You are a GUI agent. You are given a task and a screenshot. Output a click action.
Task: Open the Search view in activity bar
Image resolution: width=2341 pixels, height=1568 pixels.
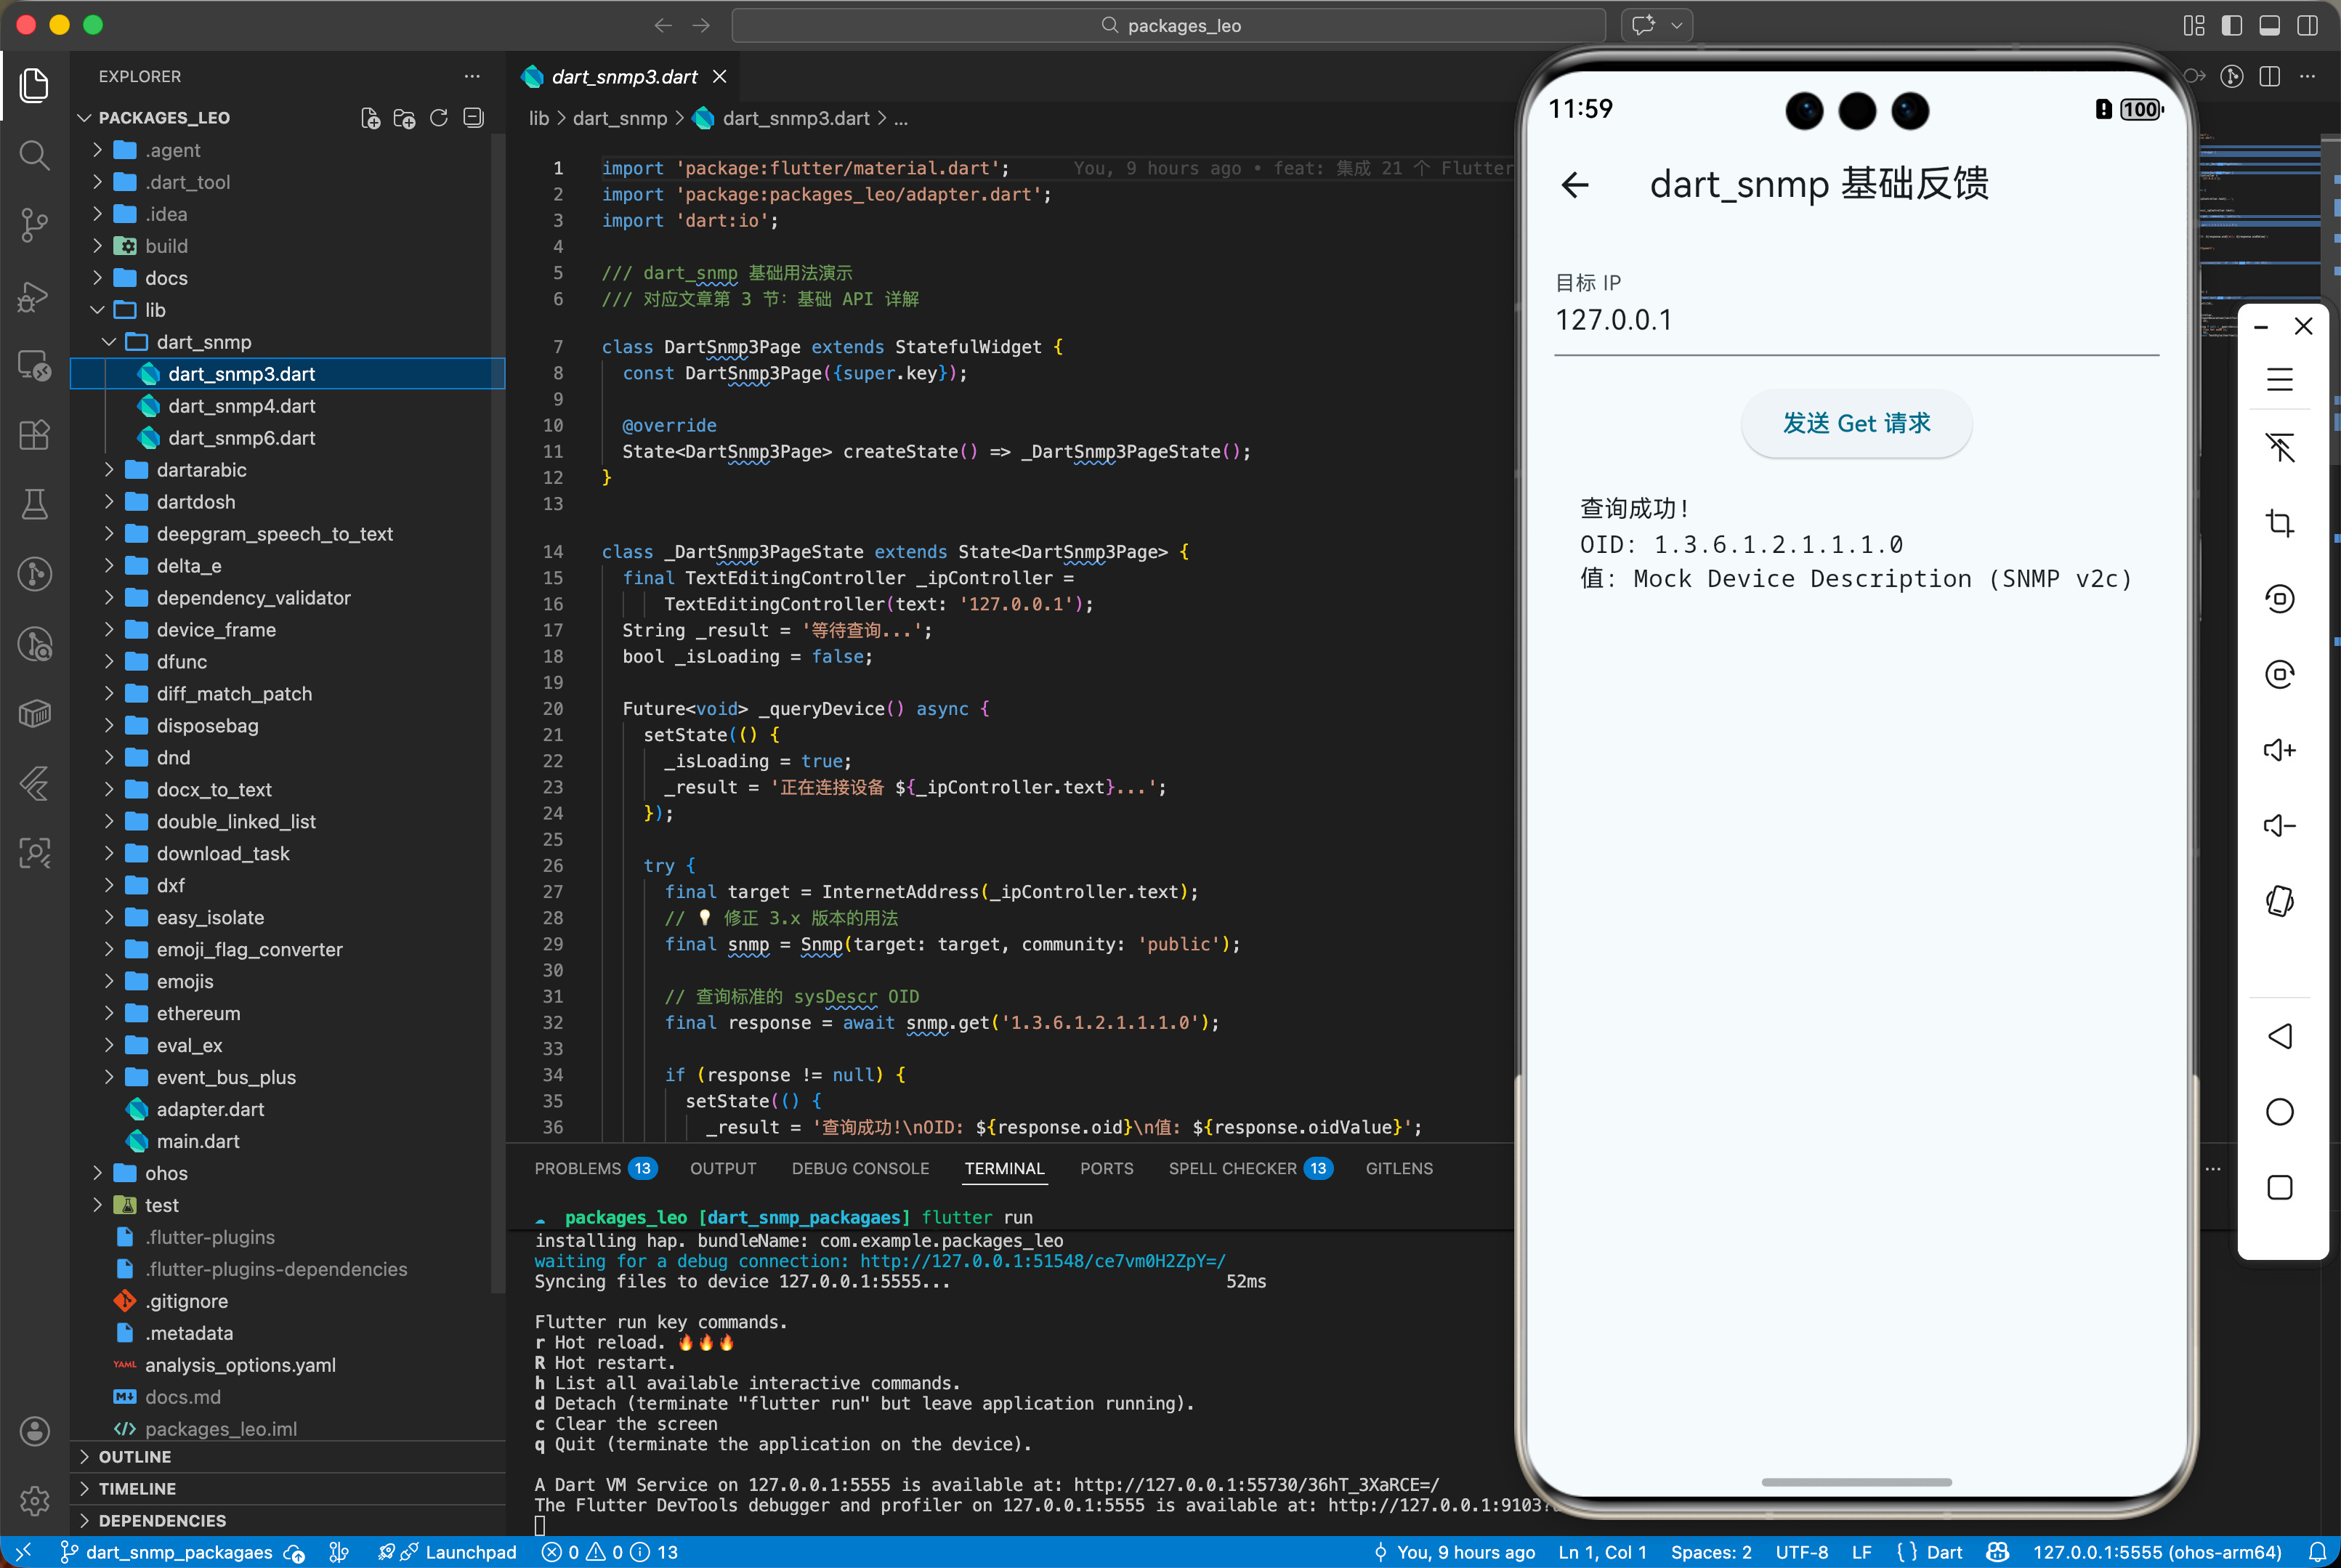coord(34,155)
